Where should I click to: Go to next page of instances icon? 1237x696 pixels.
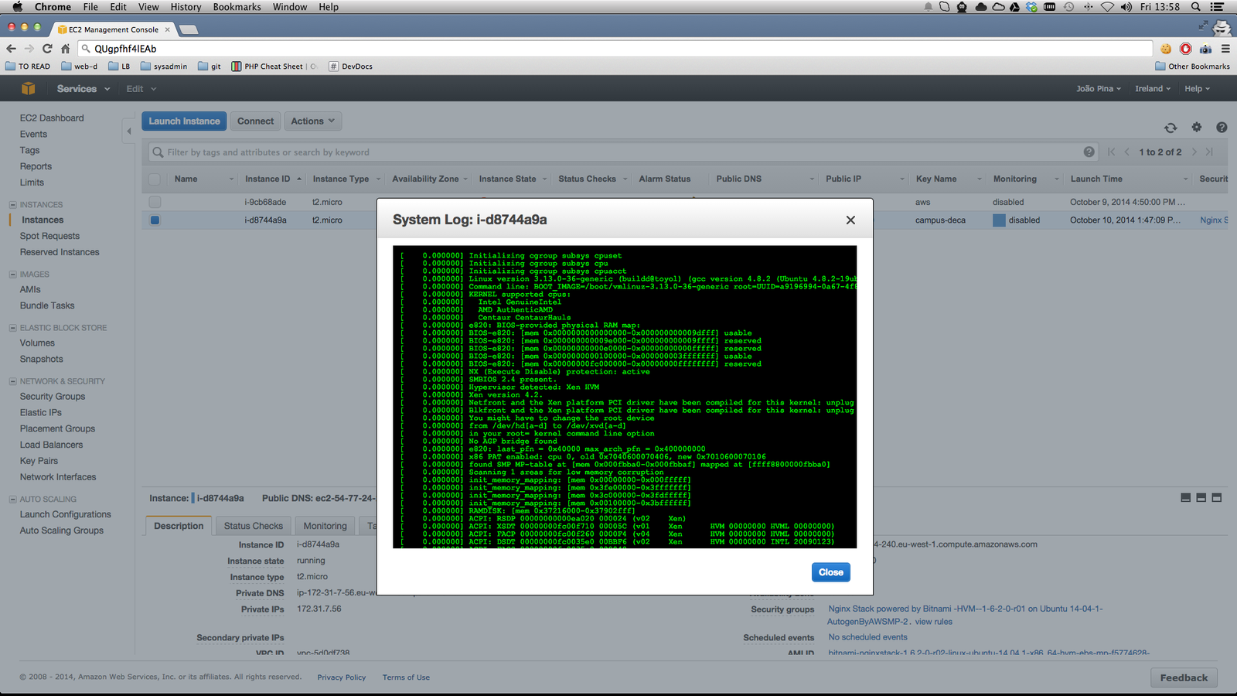pyautogui.click(x=1194, y=152)
